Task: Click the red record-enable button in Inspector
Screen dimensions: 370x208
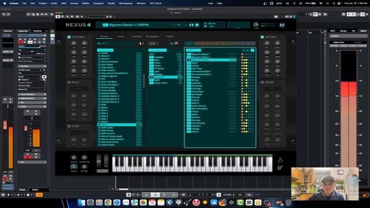Action: coord(20,42)
